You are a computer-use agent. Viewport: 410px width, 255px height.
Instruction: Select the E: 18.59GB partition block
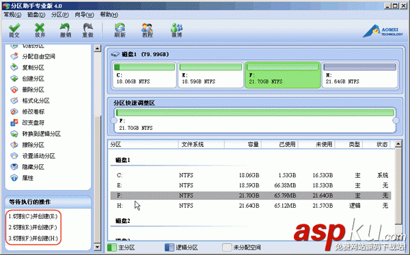click(x=210, y=75)
